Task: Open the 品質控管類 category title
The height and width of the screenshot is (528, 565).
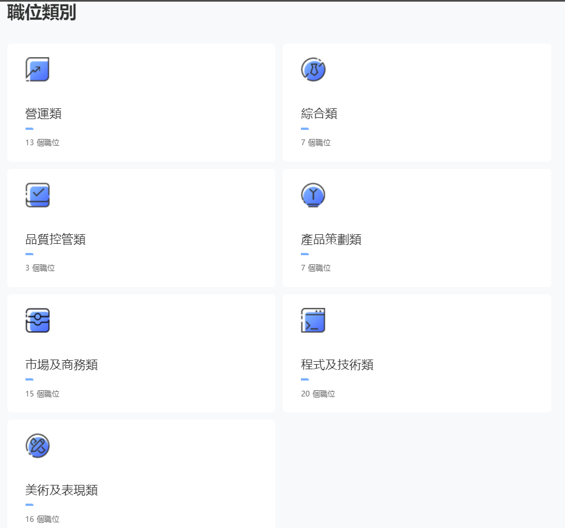Action: [x=56, y=239]
